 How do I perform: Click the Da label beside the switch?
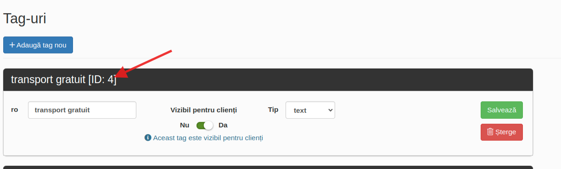[223, 125]
